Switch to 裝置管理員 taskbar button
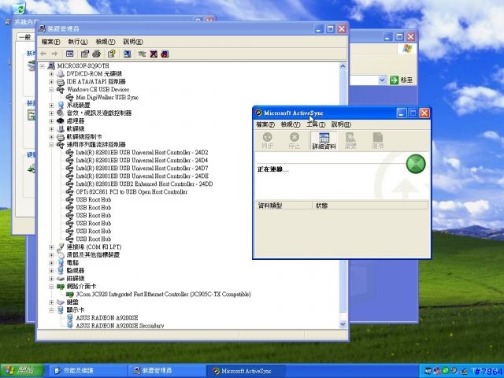The height and width of the screenshot is (378, 504). [166, 371]
